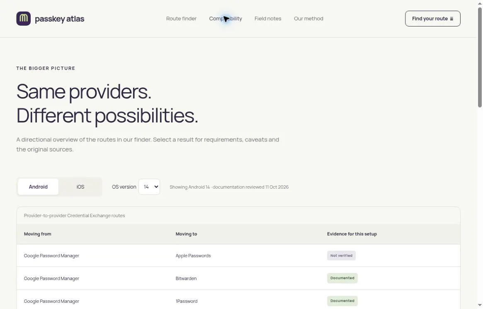Select the 'Bitwarden' destination cell

pyautogui.click(x=186, y=278)
